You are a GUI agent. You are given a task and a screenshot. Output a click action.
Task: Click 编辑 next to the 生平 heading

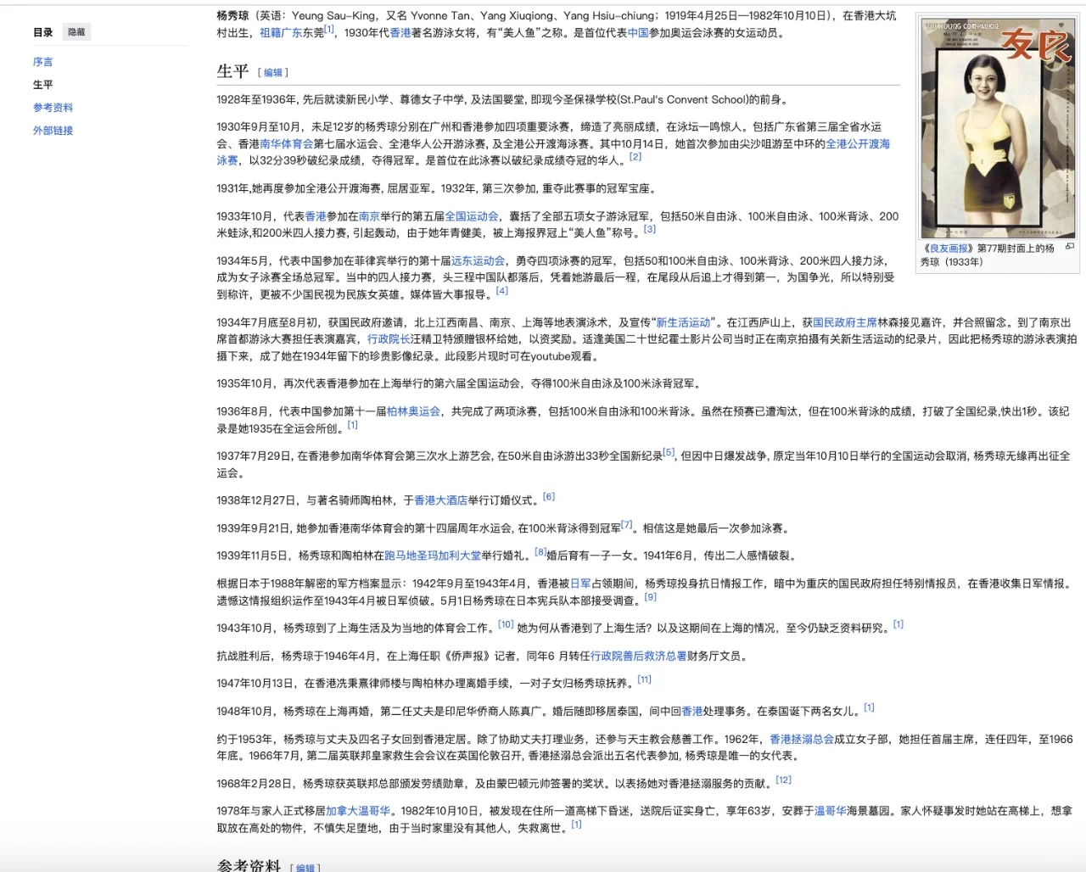click(x=273, y=73)
